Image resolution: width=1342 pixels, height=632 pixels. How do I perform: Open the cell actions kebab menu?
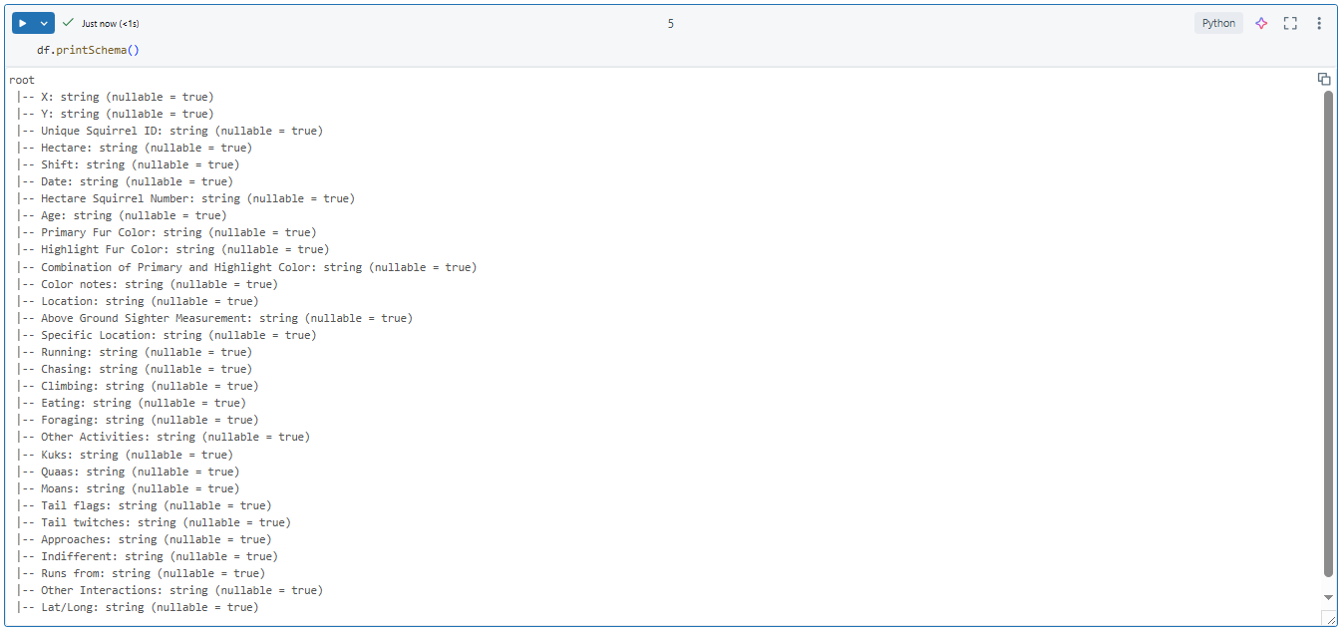[1318, 22]
